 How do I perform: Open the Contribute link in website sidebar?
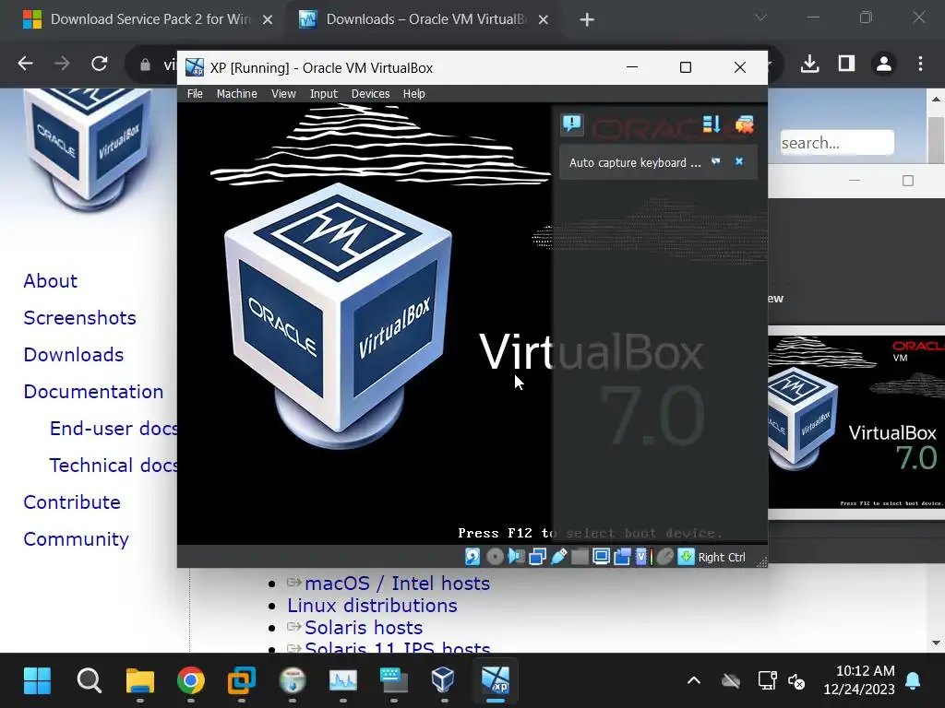click(72, 502)
